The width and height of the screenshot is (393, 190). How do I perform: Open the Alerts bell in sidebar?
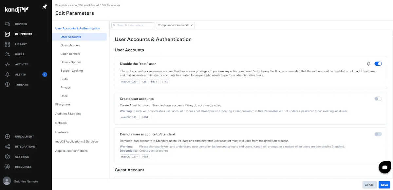point(7,75)
